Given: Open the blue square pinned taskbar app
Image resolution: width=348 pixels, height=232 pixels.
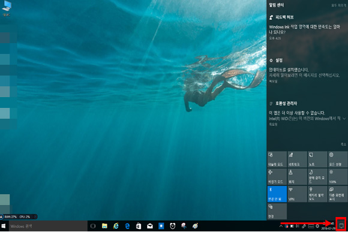Looking at the screenshot, I should tap(161, 226).
